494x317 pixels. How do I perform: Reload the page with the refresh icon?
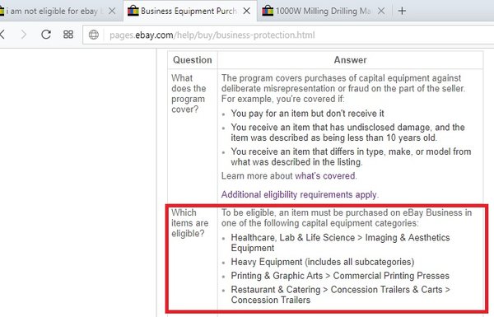46,34
